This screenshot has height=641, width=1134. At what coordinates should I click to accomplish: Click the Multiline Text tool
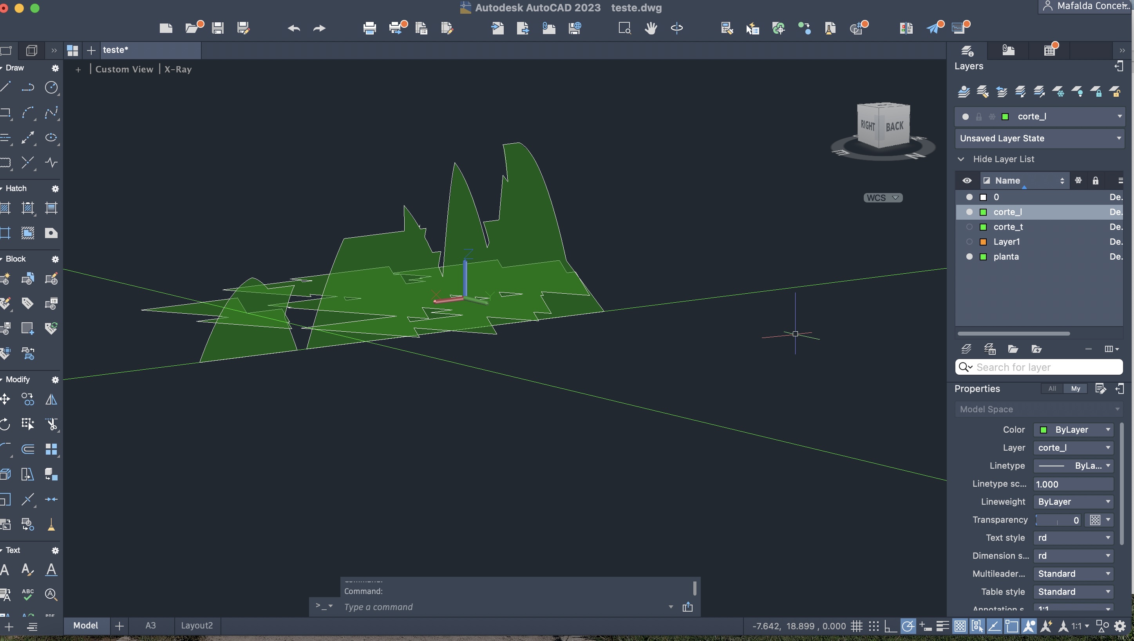(6, 570)
